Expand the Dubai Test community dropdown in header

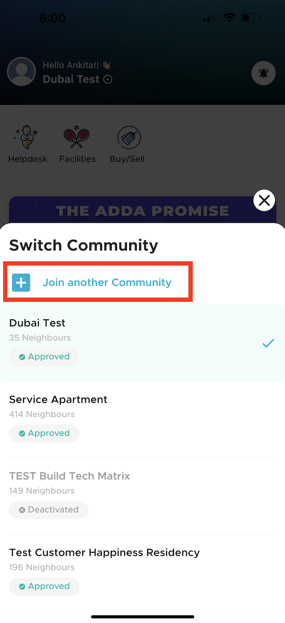(x=108, y=80)
